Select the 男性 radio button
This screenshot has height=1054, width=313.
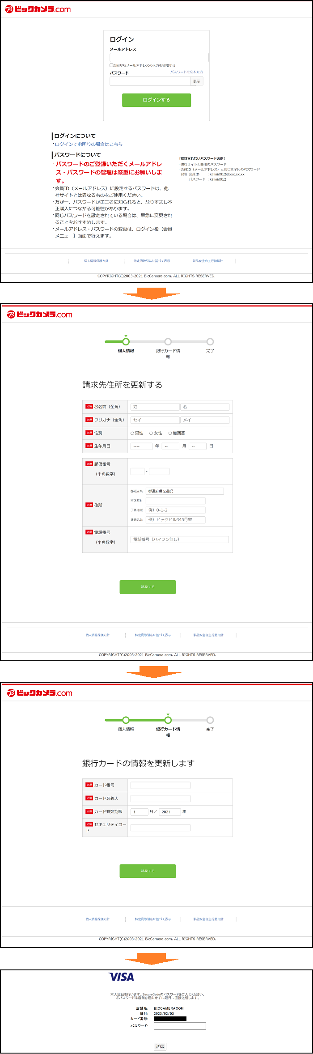tap(132, 433)
